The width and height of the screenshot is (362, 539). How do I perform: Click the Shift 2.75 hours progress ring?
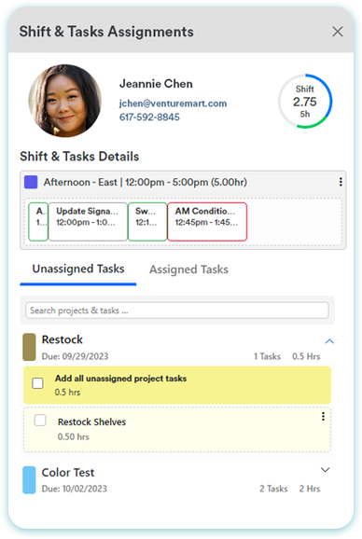tap(305, 101)
